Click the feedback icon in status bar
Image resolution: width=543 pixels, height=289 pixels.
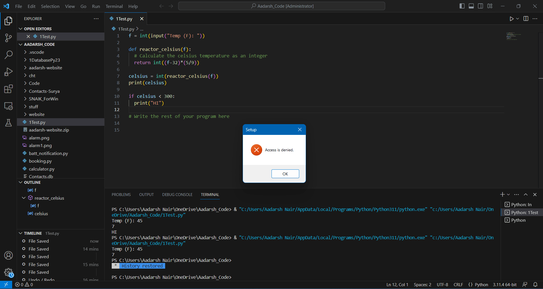525,284
